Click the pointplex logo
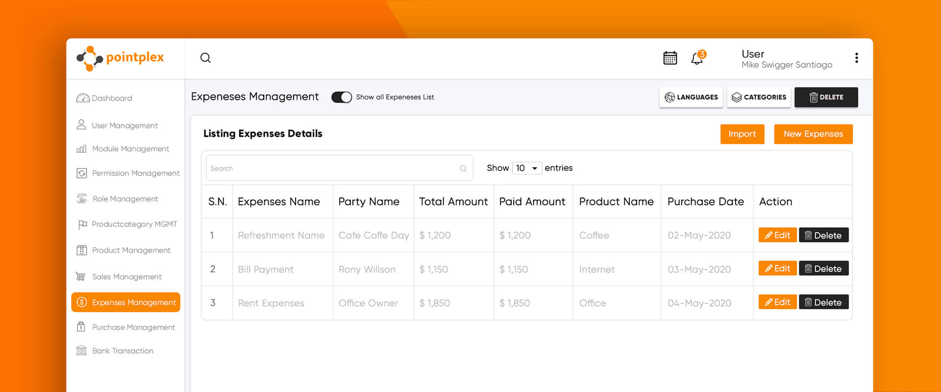 click(x=121, y=58)
